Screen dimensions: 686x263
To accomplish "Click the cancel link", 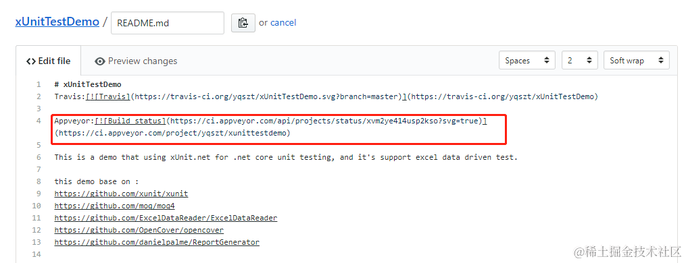I will pyautogui.click(x=283, y=23).
